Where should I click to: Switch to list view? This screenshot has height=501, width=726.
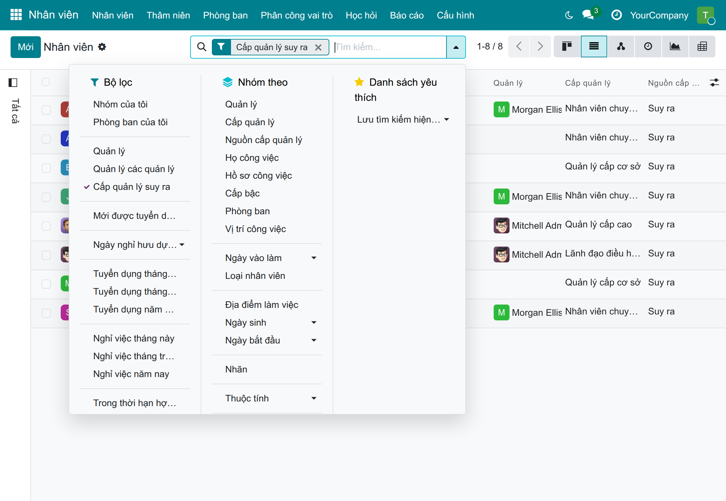point(594,46)
